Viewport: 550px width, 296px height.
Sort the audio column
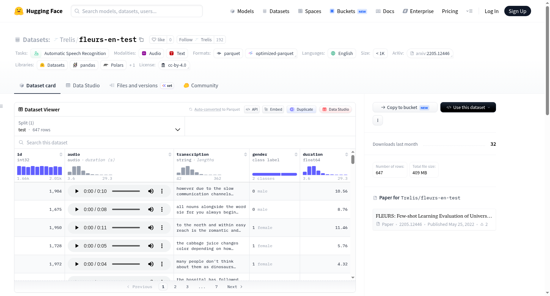170,154
